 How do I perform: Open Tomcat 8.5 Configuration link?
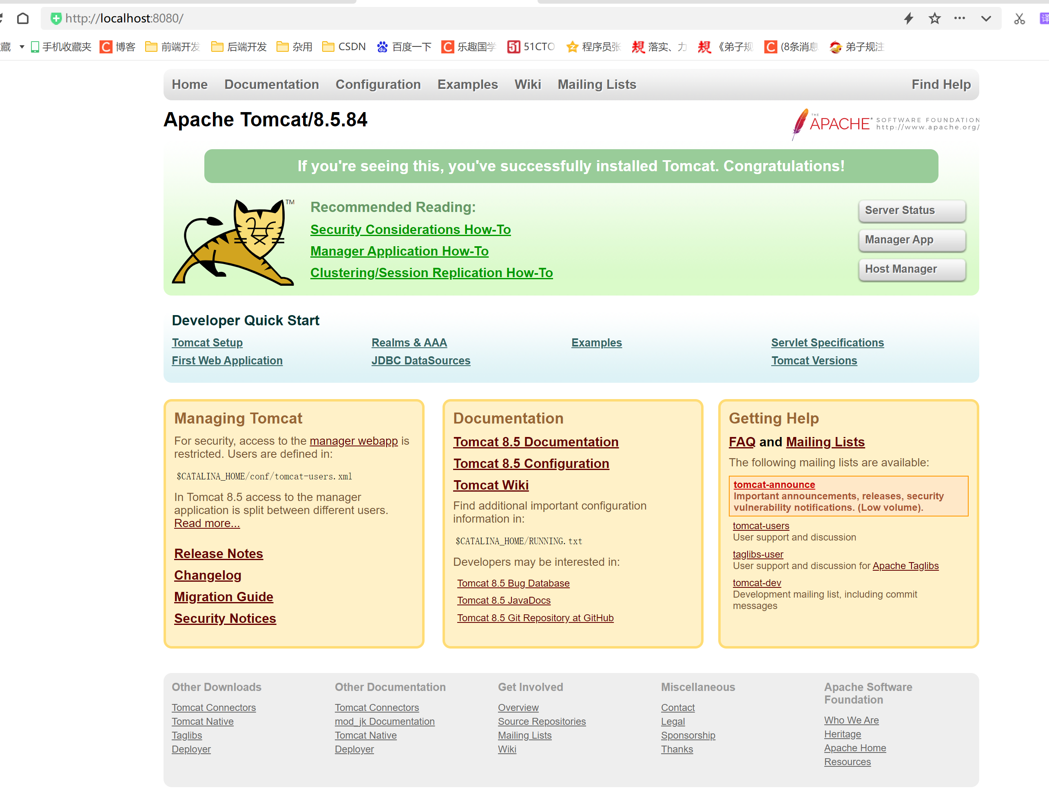[531, 463]
